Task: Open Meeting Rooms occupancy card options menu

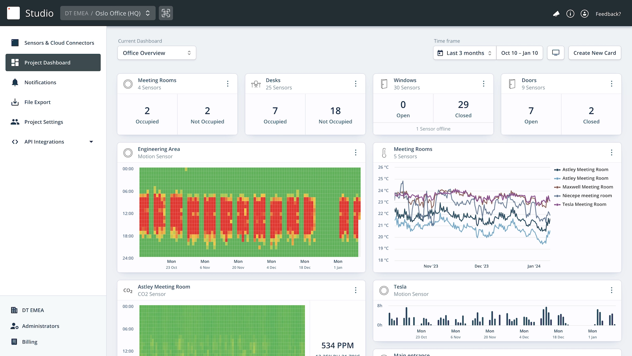Action: (227, 84)
